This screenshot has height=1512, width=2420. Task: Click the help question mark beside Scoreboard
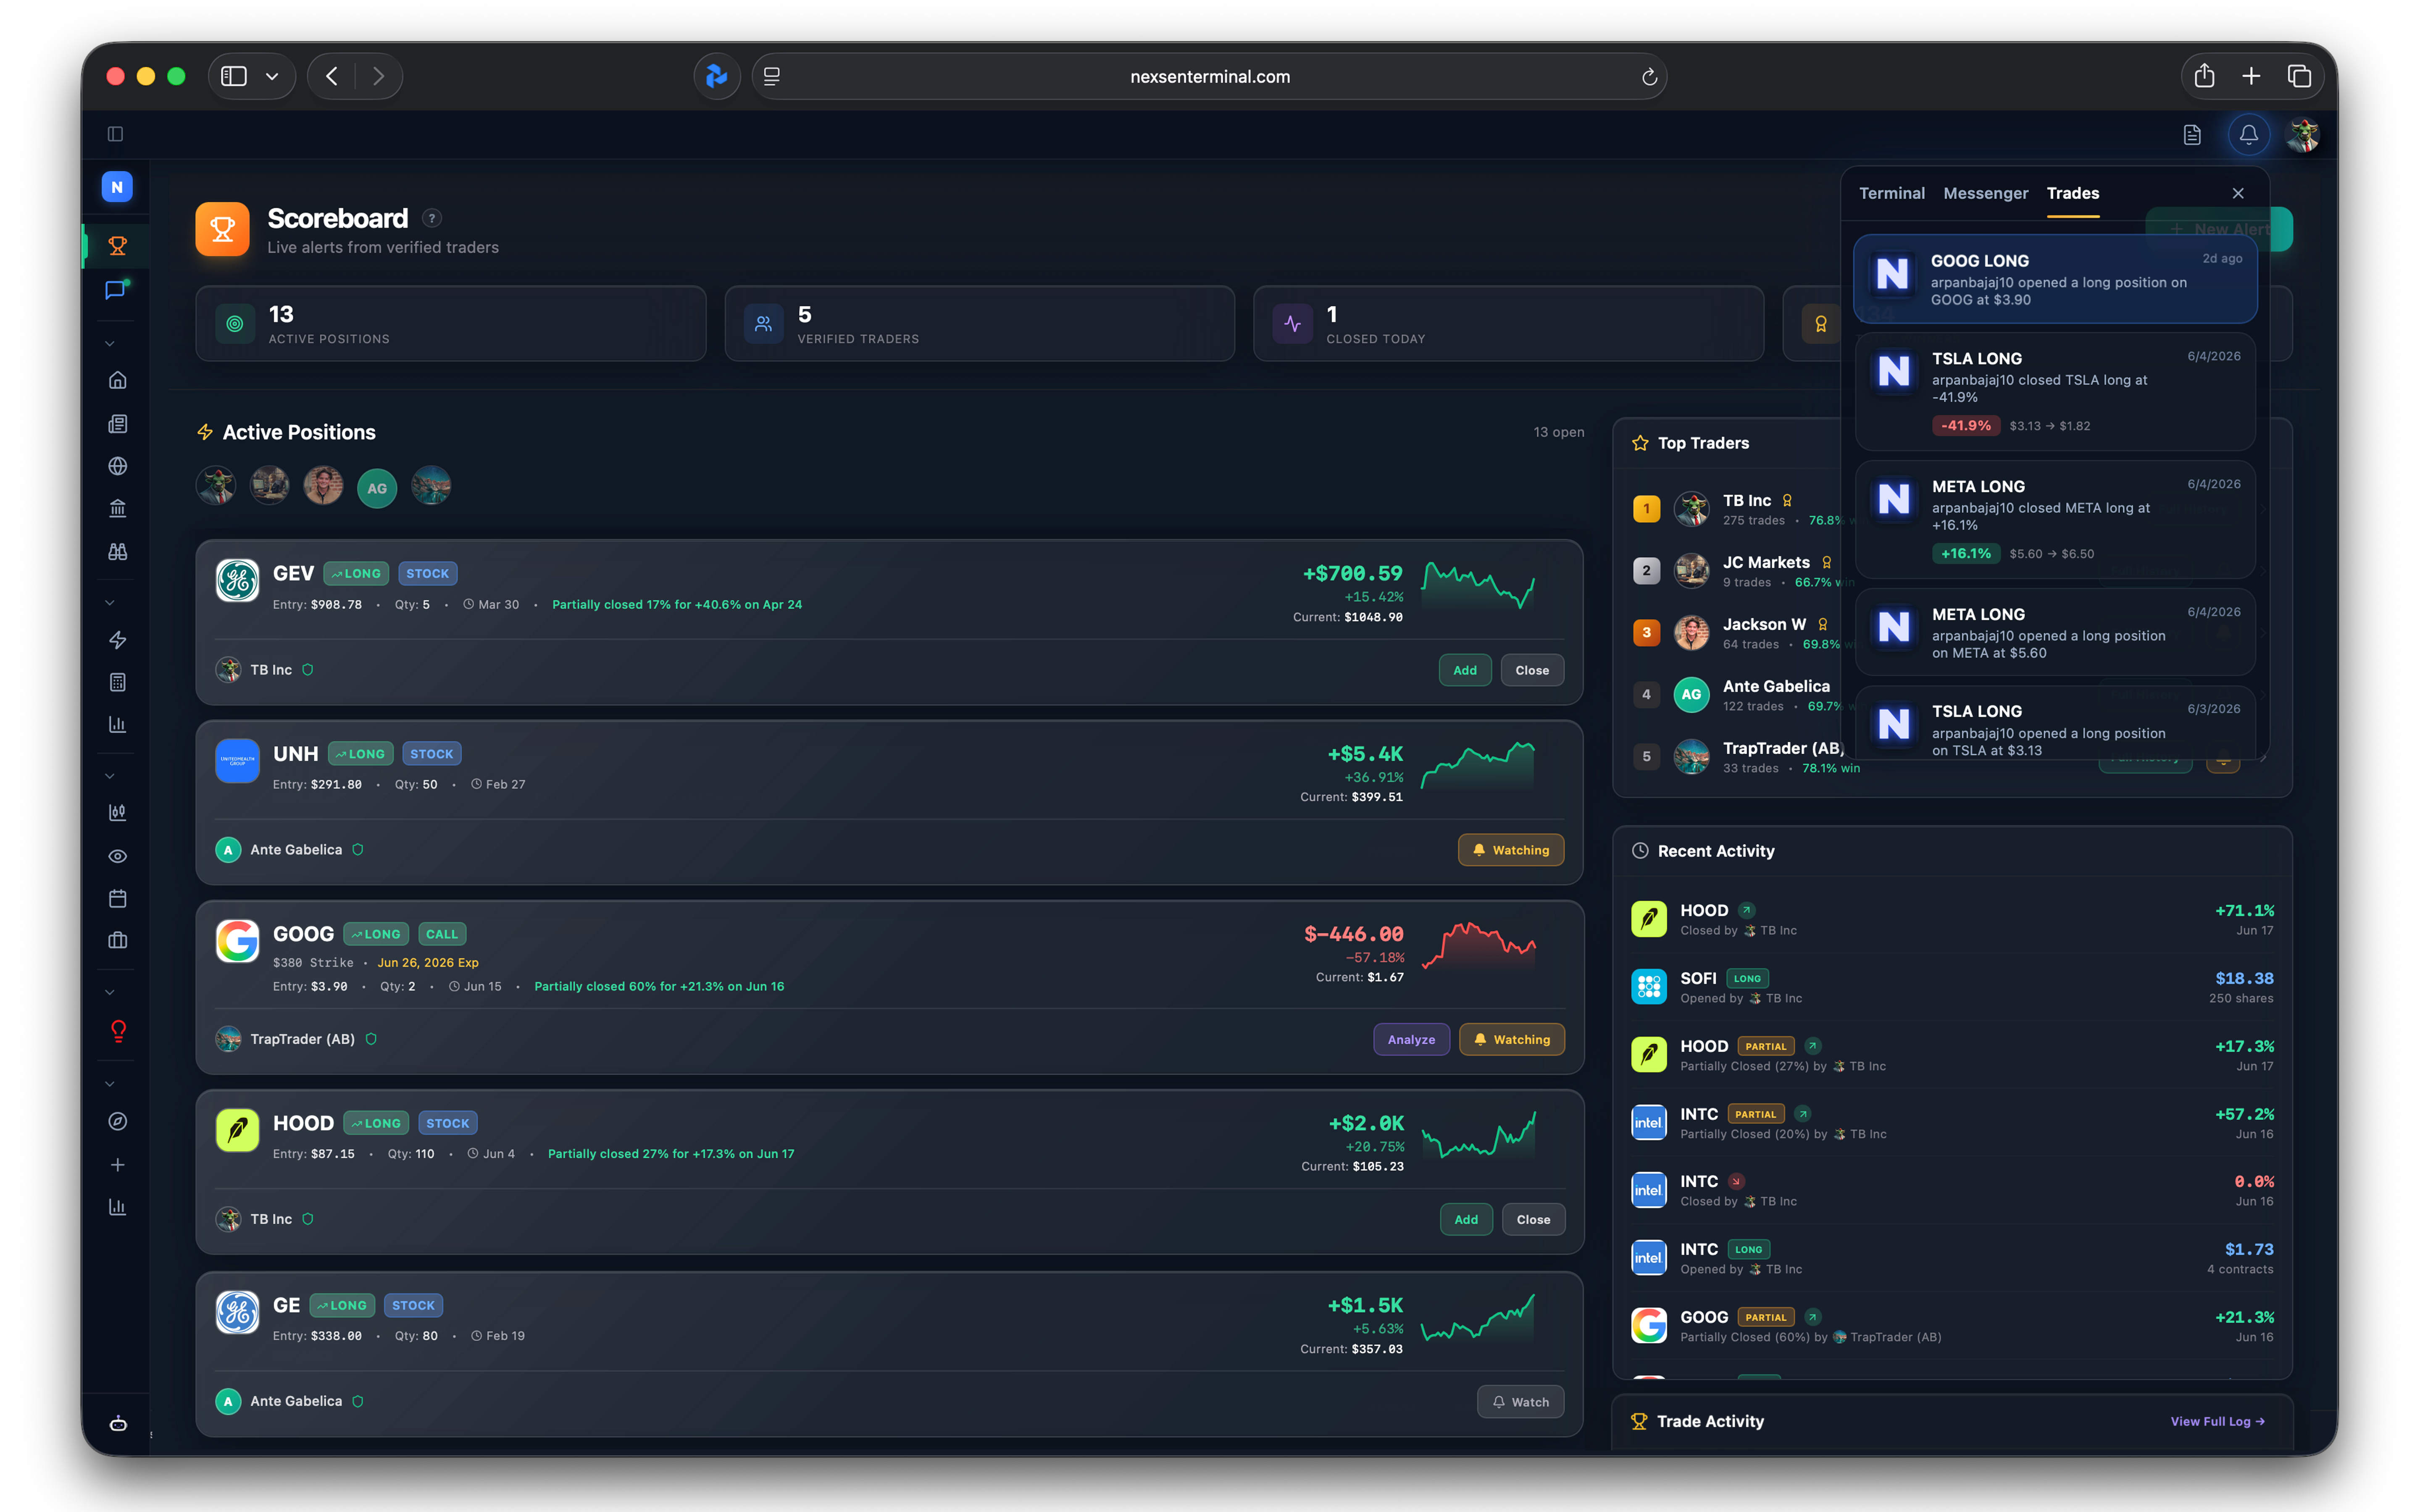coord(432,218)
